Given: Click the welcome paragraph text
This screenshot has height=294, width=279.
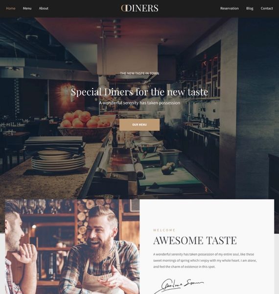Looking at the screenshot, I should pyautogui.click(x=205, y=261).
